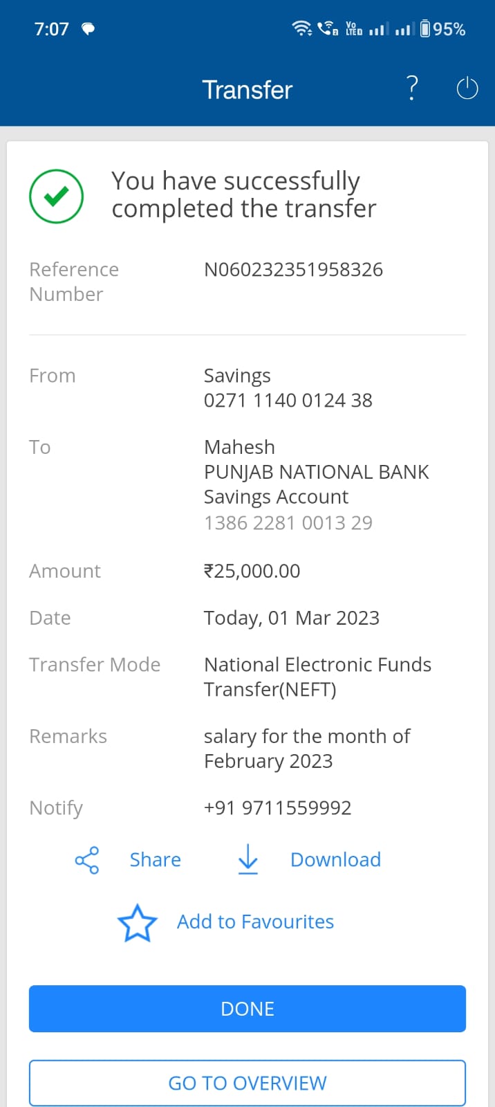Tap the ₹25,000.00 amount value
This screenshot has height=1107, width=495.
click(252, 571)
